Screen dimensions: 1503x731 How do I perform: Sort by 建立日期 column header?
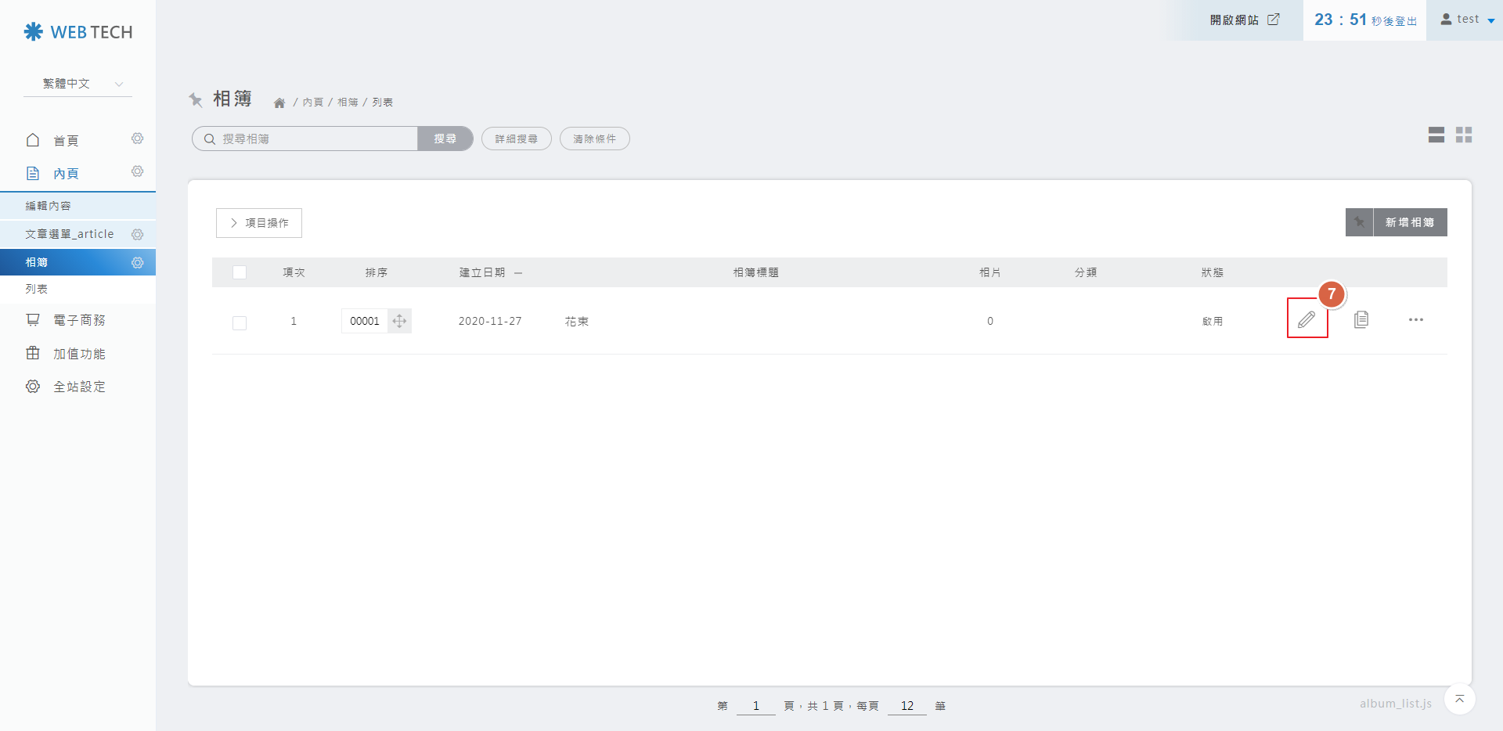pyautogui.click(x=482, y=272)
